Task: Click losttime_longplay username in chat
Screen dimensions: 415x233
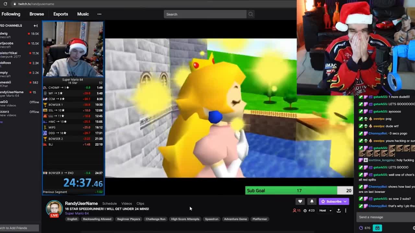Action: pos(382,160)
